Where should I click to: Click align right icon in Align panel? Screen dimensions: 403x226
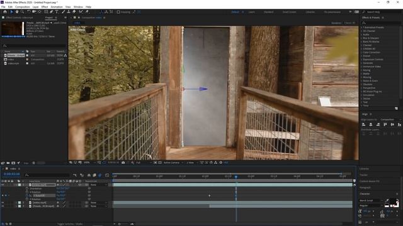[x=378, y=124]
